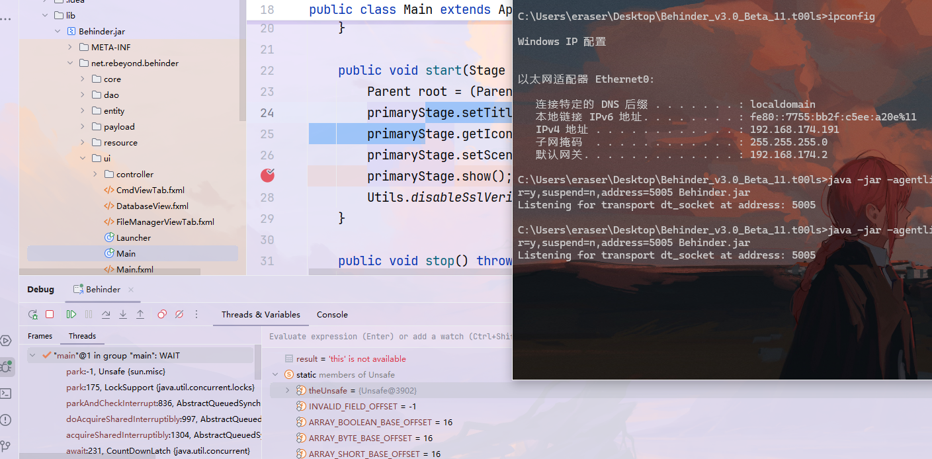This screenshot has height=459, width=932.
Task: Select CmdViewTab.fxml in project tree
Action: (x=150, y=190)
